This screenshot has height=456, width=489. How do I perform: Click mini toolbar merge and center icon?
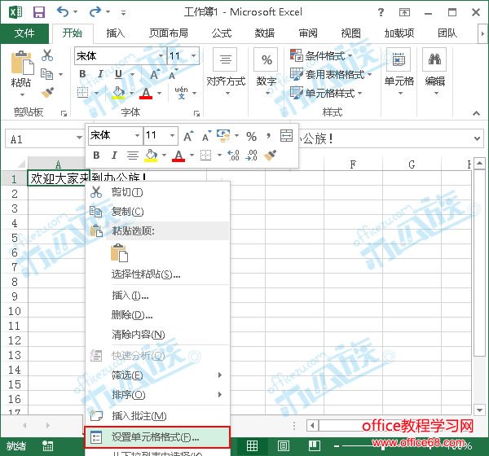point(286,136)
